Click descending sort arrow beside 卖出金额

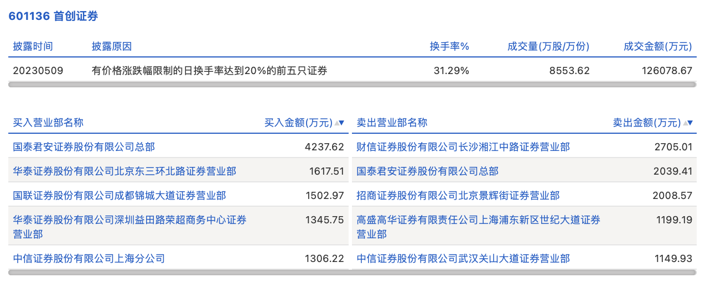691,123
